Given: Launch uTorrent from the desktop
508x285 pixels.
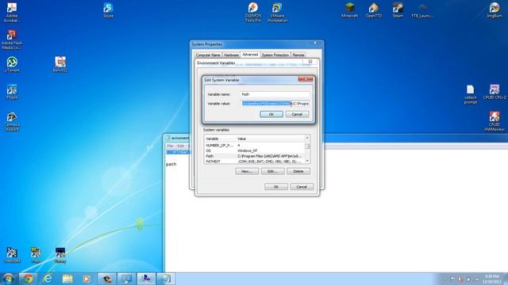Looking at the screenshot, I should click(x=12, y=64).
